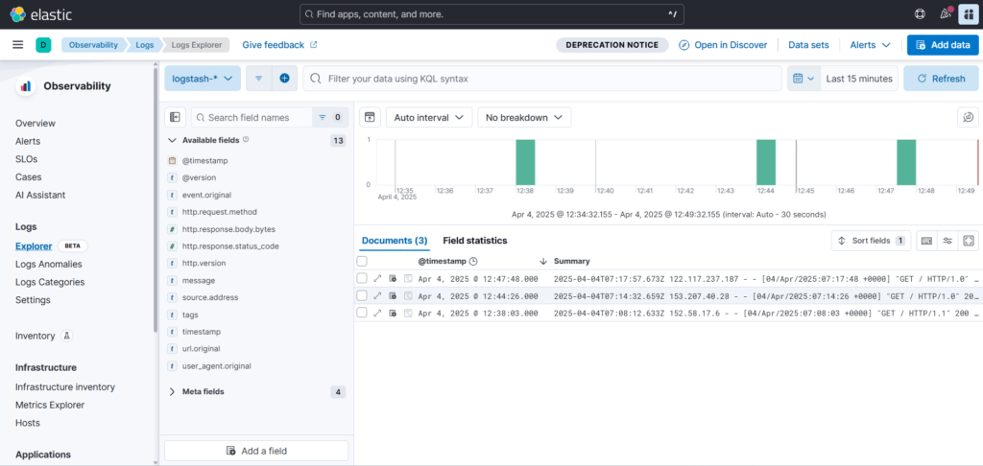
Task: Click the sort arrow on @timestamp column
Action: pyautogui.click(x=543, y=261)
